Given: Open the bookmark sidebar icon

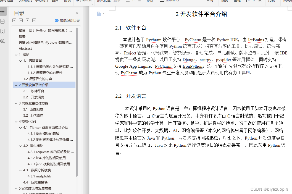Looking at the screenshot, I should click(2, 31).
